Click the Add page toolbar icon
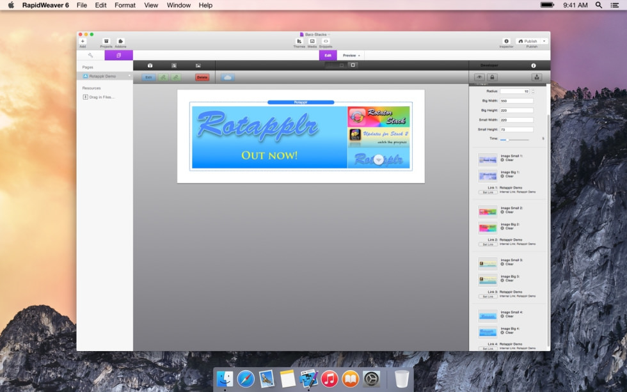Image resolution: width=627 pixels, height=392 pixels. pos(83,41)
